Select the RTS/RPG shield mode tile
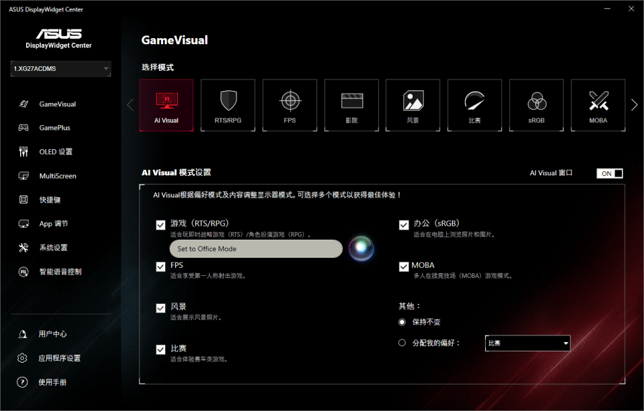The height and width of the screenshot is (411, 644). point(228,105)
